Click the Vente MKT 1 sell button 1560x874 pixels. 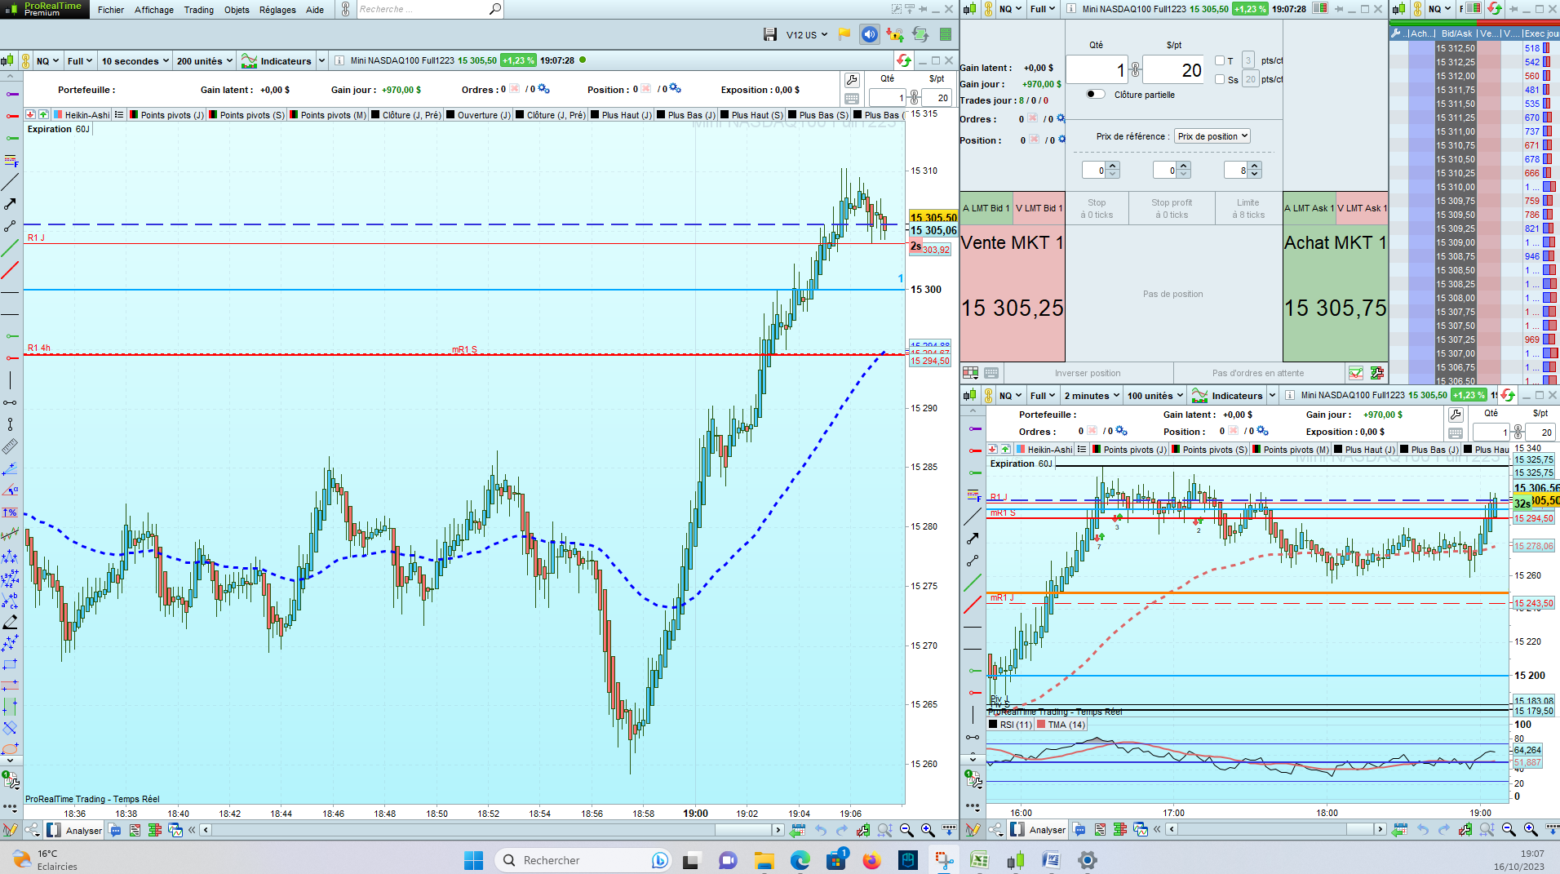(x=1012, y=277)
